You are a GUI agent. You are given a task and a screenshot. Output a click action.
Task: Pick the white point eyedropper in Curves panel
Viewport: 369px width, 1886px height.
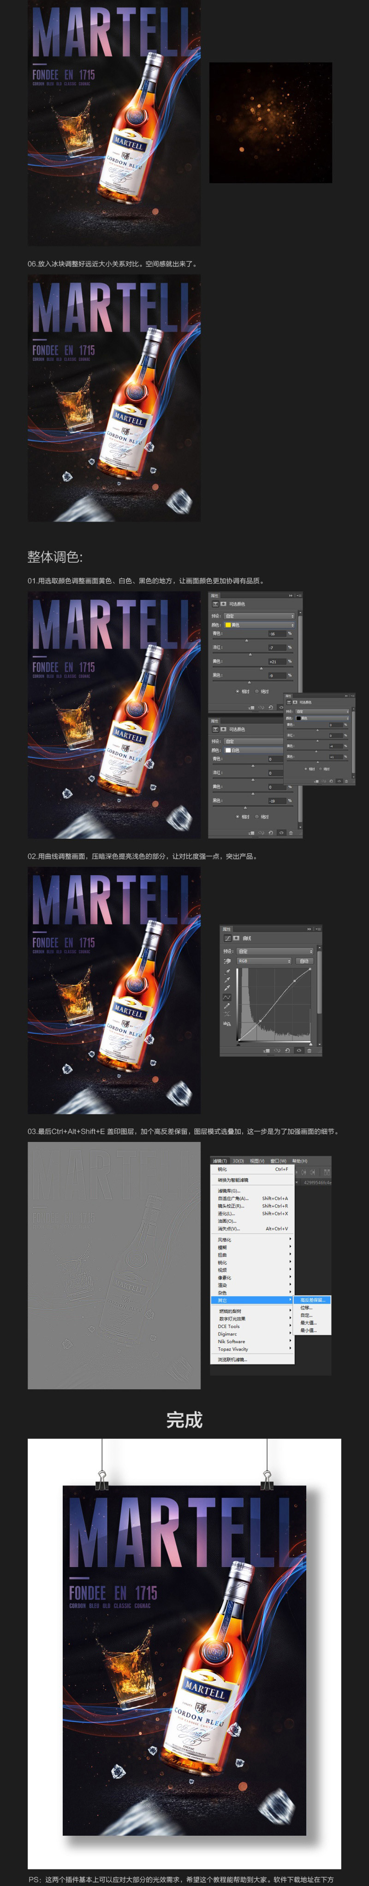pos(227,988)
